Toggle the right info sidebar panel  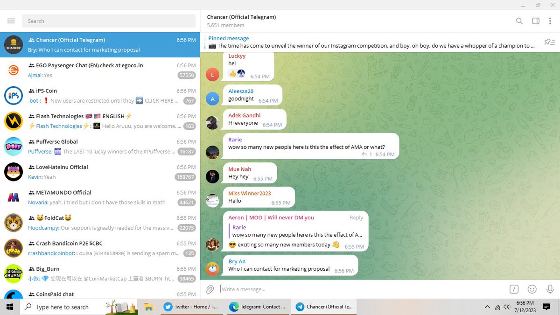point(536,21)
